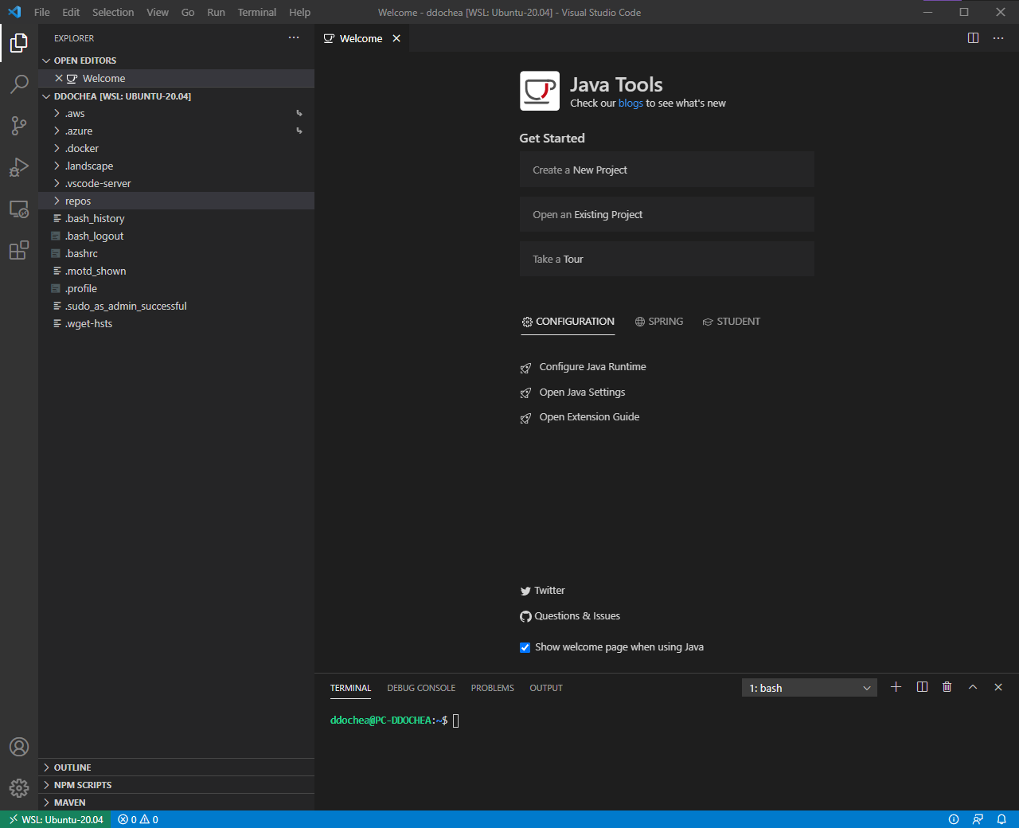
Task: Expand the Maven section
Action: 176,803
